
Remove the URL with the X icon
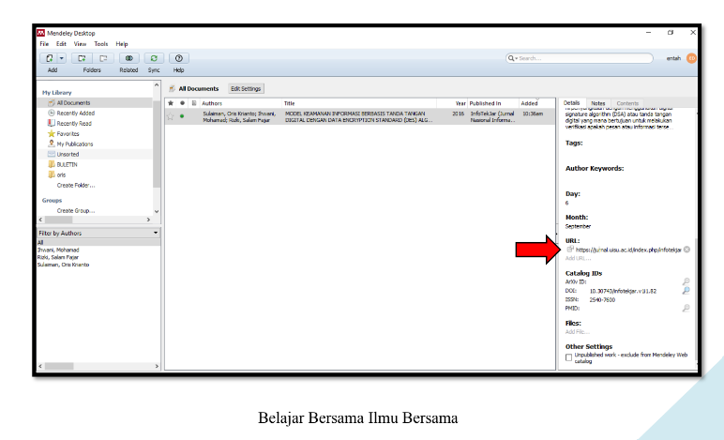click(686, 250)
